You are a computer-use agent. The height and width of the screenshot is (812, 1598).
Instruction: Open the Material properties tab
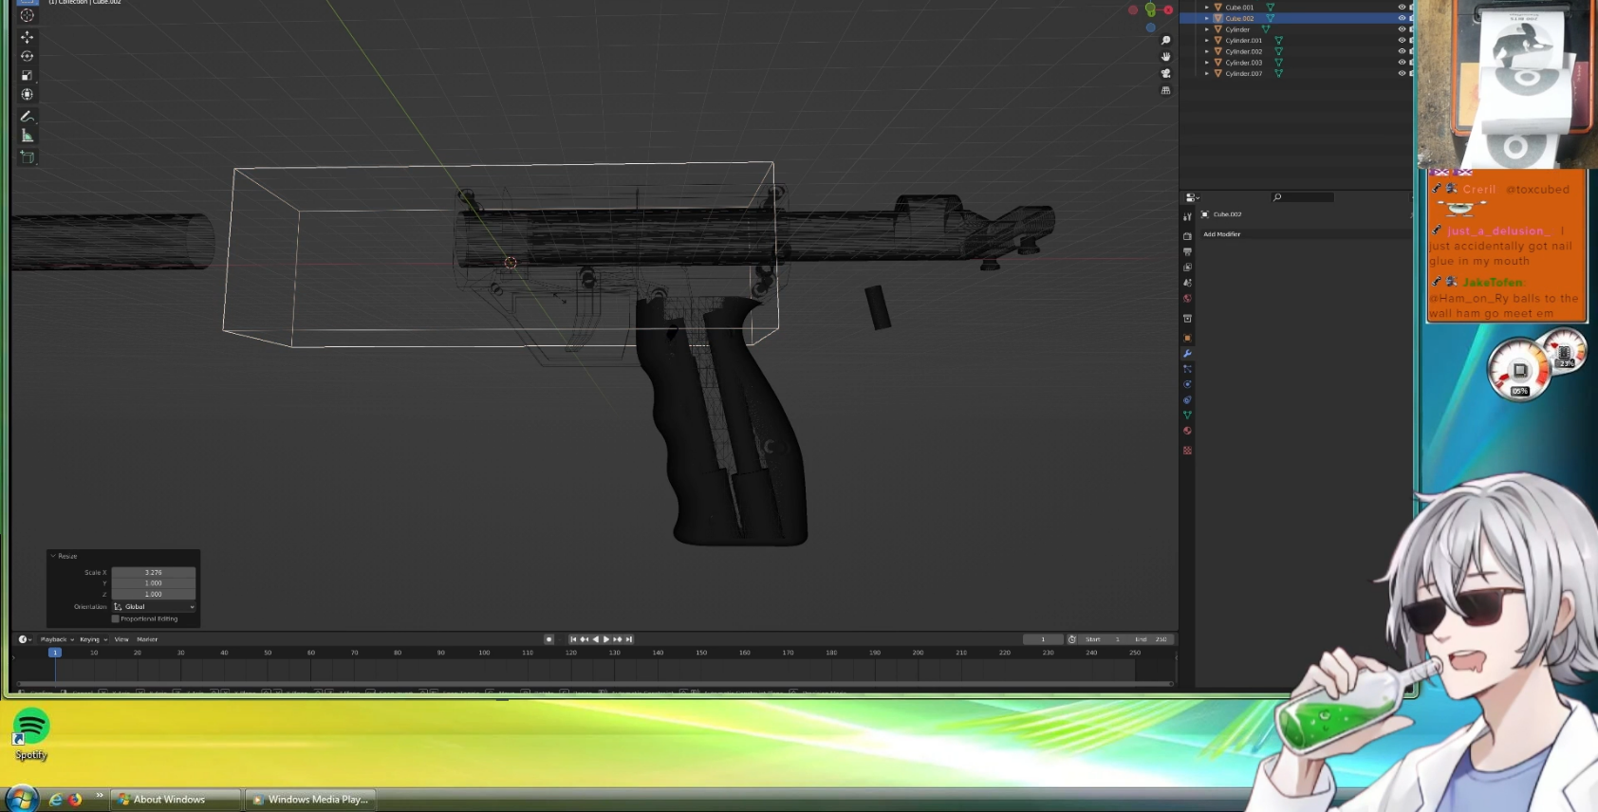[x=1187, y=431]
